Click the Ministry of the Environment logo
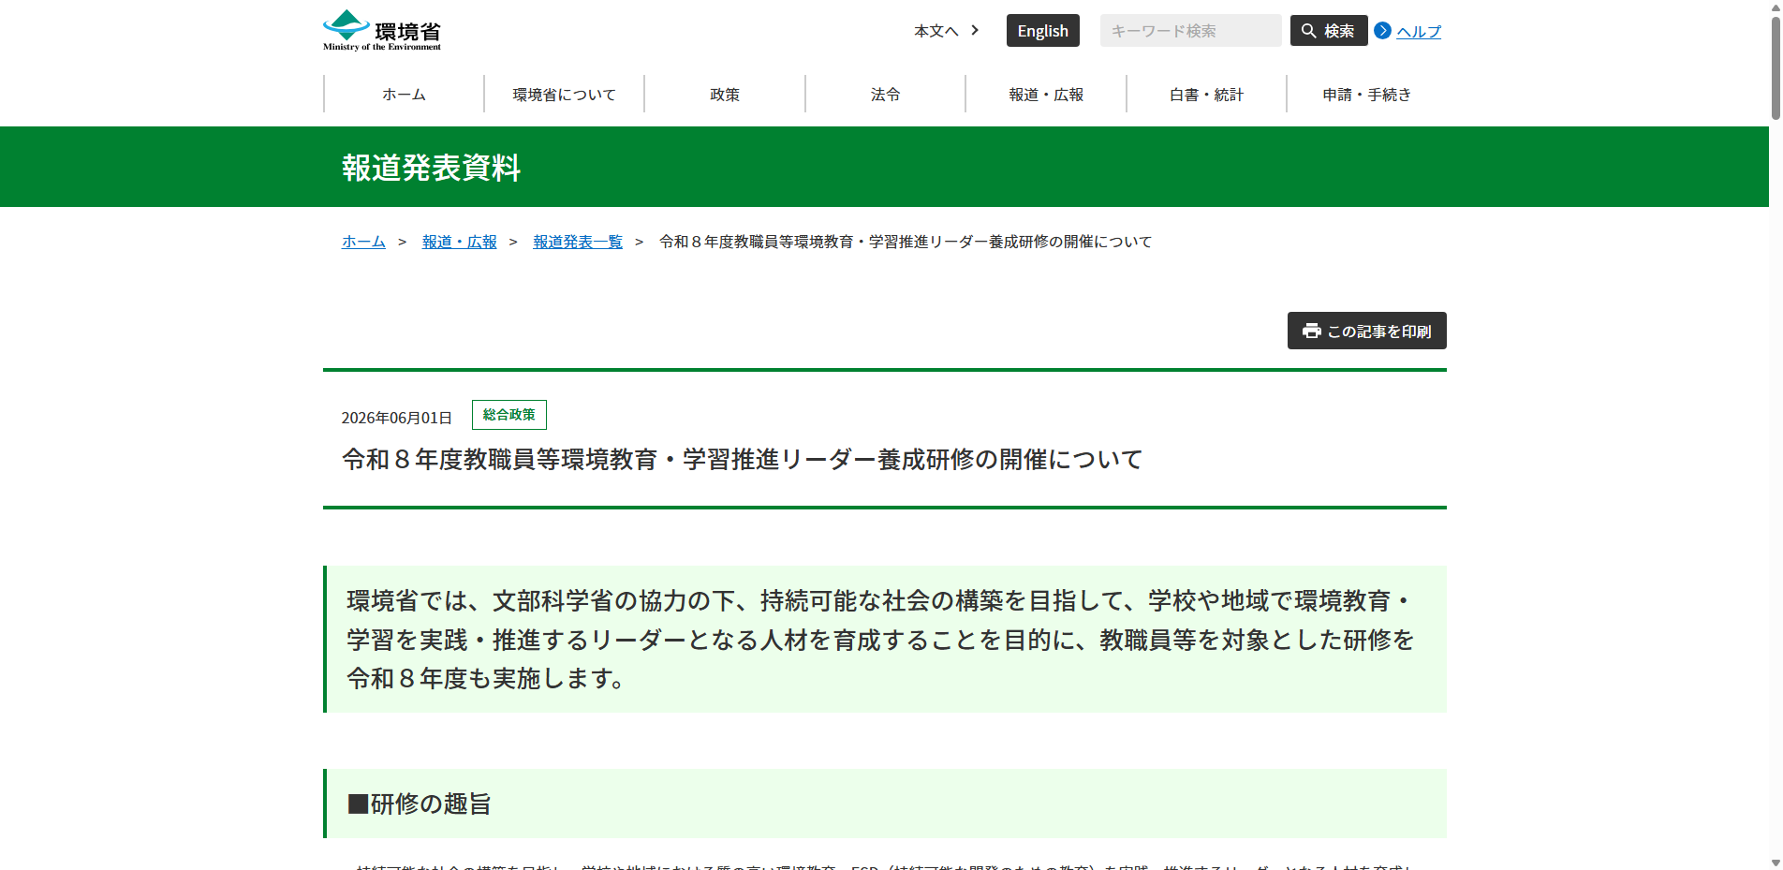 point(382,30)
